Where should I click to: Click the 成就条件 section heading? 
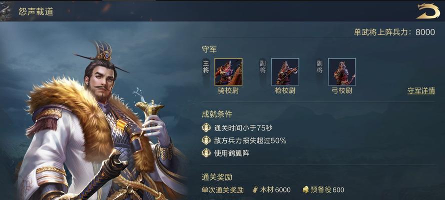click(x=217, y=114)
